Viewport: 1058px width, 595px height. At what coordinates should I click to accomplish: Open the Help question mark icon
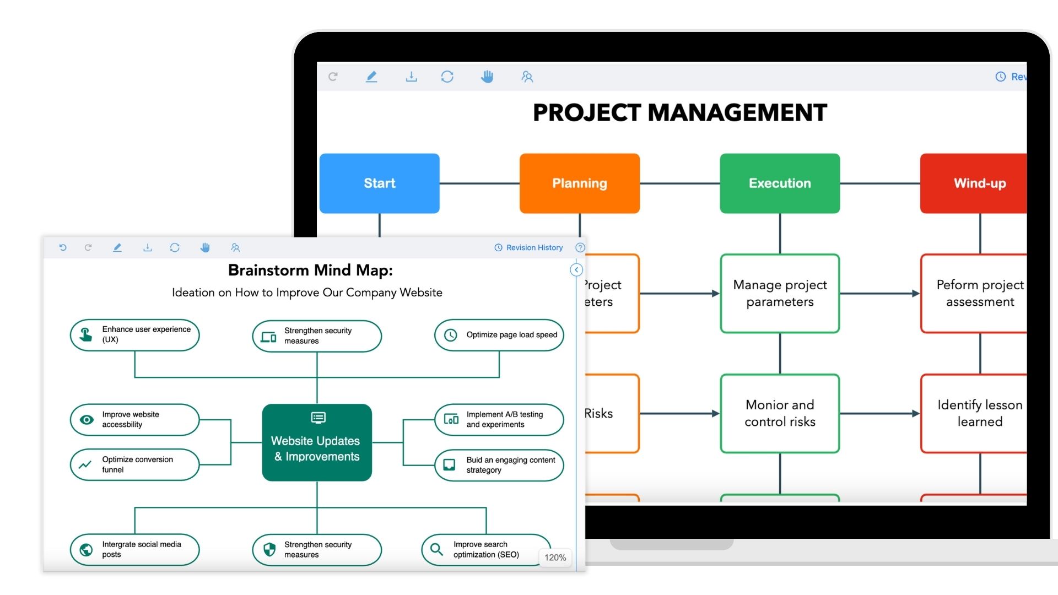click(580, 247)
